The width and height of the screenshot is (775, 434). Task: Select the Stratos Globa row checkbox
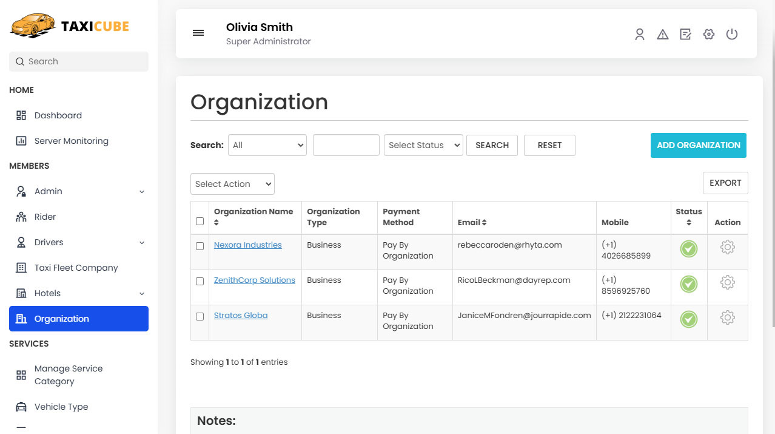click(200, 317)
